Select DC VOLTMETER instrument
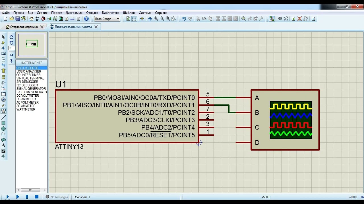 tap(28, 95)
